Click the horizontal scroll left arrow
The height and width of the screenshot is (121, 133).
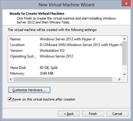click(11, 79)
